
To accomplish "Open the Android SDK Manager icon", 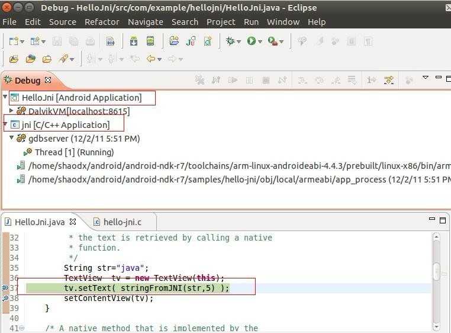I will click(x=133, y=41).
